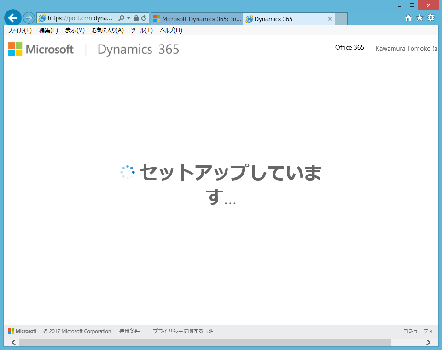Open browser Tools gear icon
Viewport: 442px width, 350px height.
[431, 18]
